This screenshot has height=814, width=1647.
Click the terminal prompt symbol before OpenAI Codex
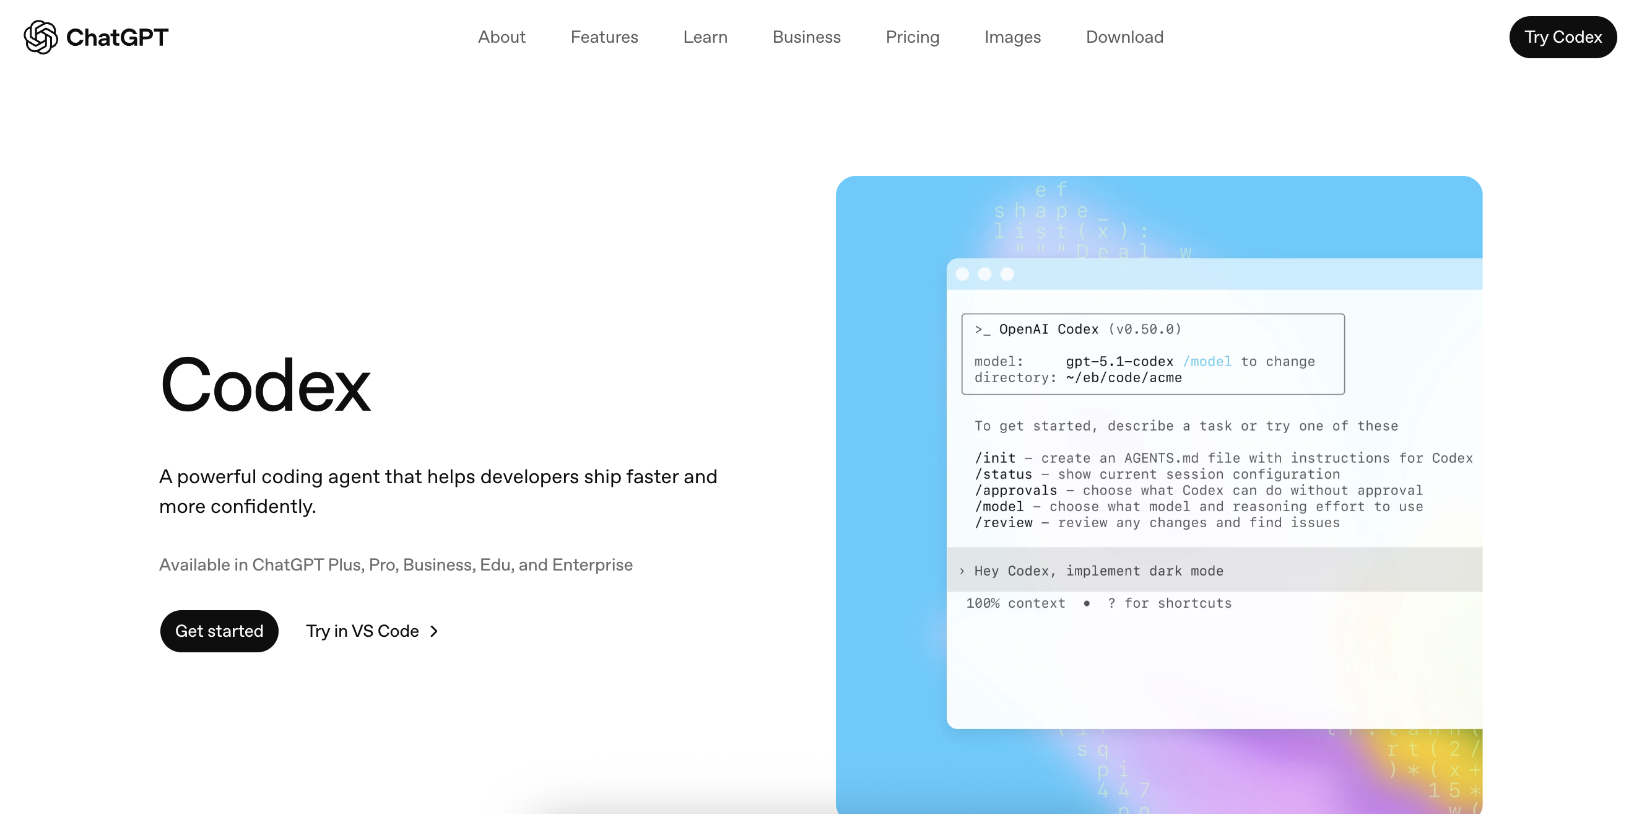tap(982, 330)
